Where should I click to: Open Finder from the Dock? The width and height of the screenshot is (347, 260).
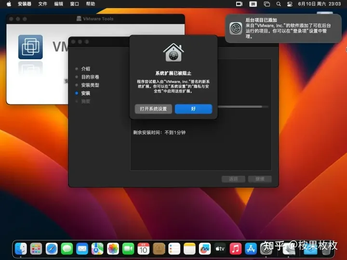pyautogui.click(x=21, y=249)
